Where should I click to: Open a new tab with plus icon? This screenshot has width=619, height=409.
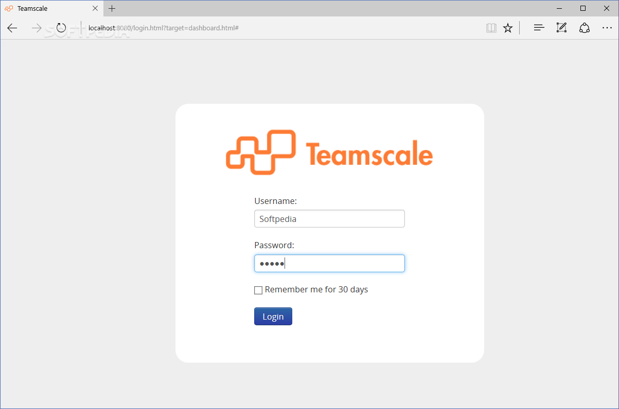pyautogui.click(x=112, y=8)
